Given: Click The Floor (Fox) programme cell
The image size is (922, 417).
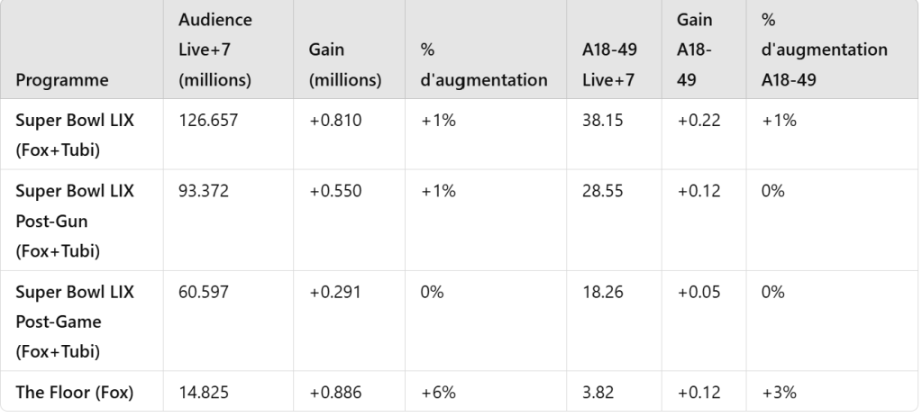Looking at the screenshot, I should coord(75,391).
